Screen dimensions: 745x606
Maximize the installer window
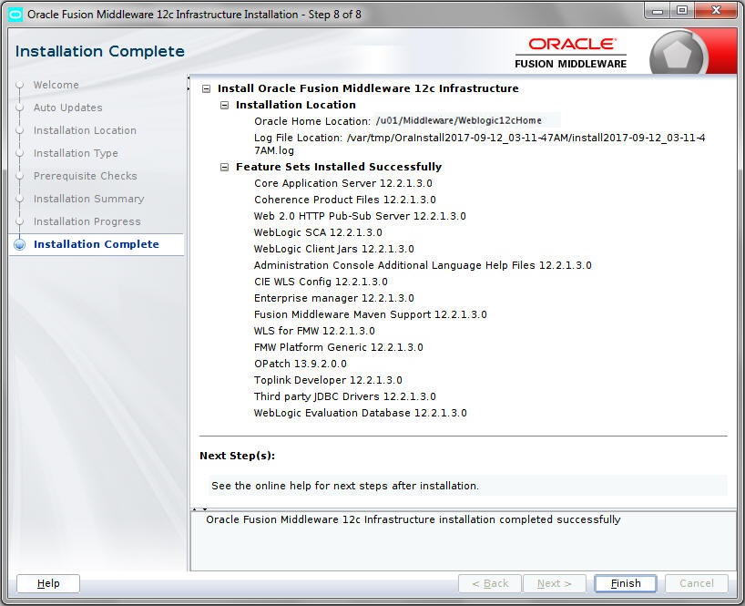682,12
